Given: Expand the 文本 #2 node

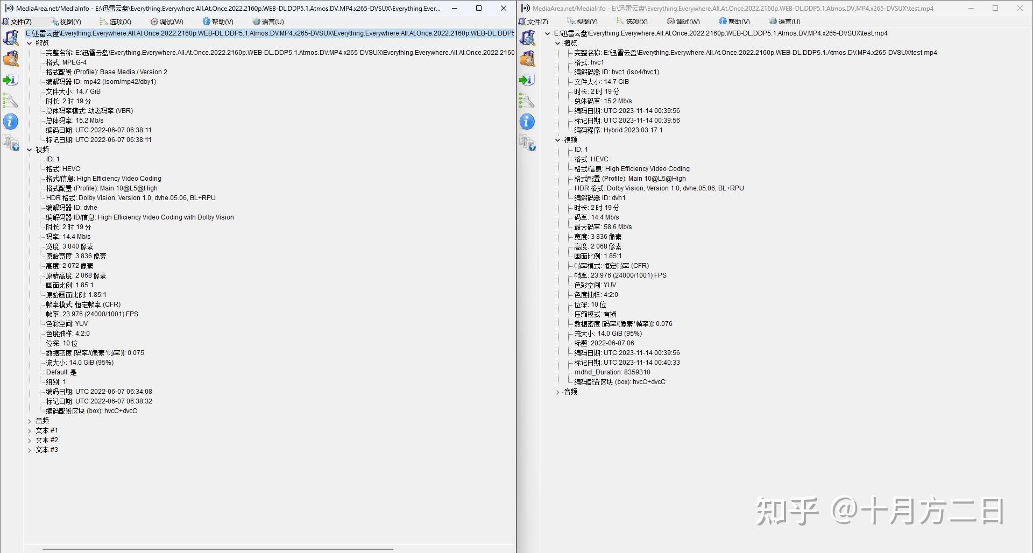Looking at the screenshot, I should click(30, 440).
